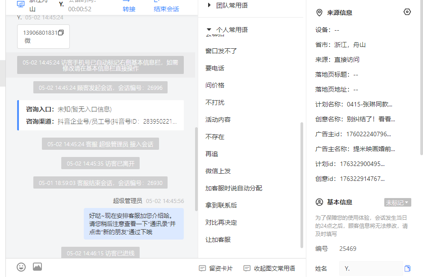Click the 来源信息 location pin icon
The height and width of the screenshot is (277, 423).
click(x=319, y=13)
